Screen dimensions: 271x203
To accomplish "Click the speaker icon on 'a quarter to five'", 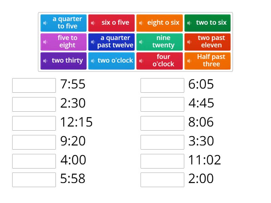I will click(x=45, y=23).
